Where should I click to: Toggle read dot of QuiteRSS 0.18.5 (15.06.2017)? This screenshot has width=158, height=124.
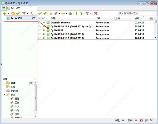(x=44, y=38)
